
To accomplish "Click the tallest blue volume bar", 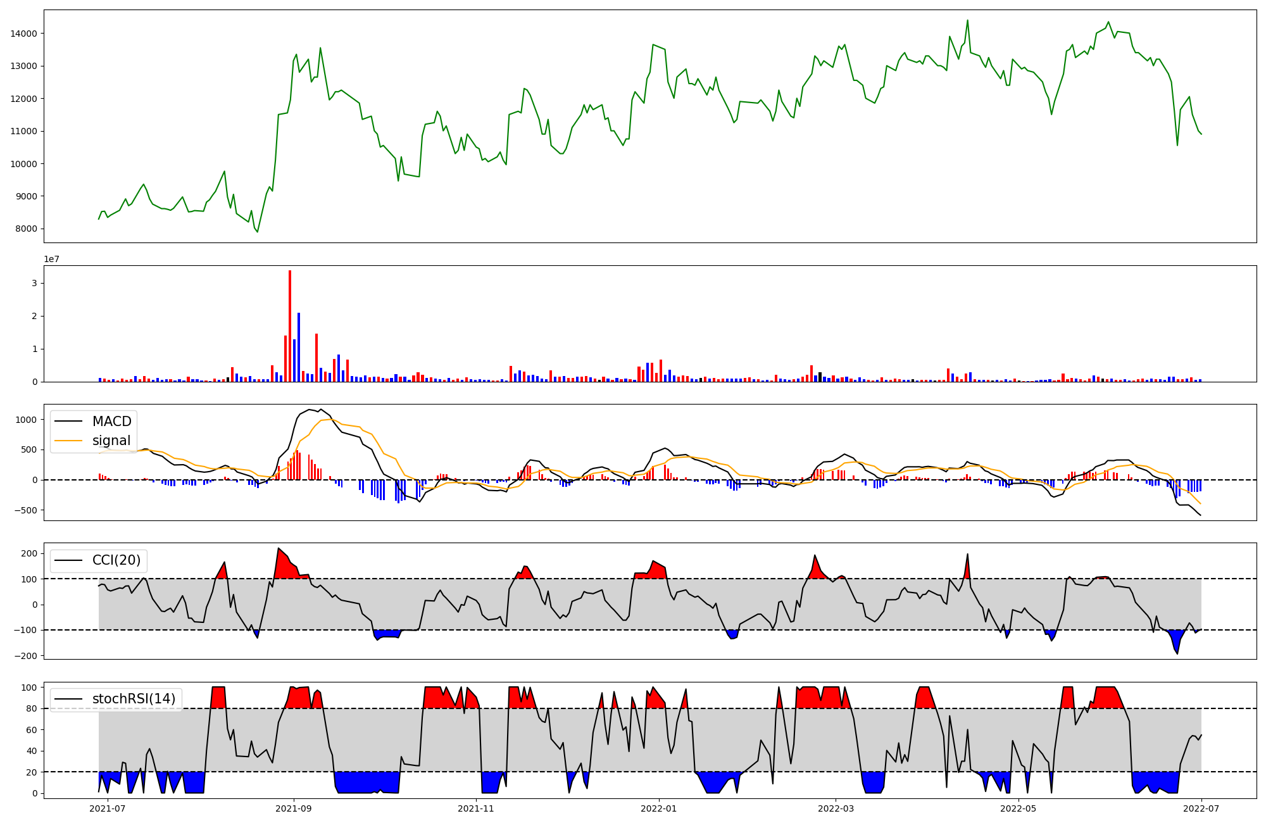I will click(299, 347).
